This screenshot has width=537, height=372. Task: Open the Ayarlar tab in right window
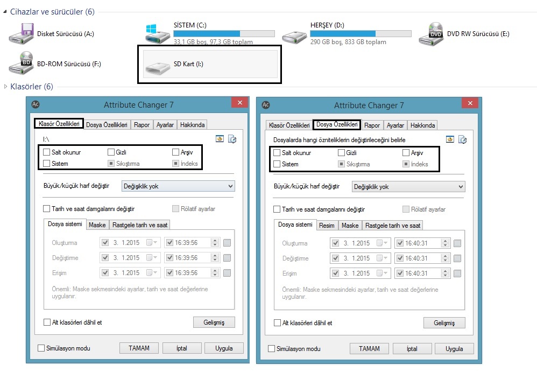pyautogui.click(x=395, y=125)
